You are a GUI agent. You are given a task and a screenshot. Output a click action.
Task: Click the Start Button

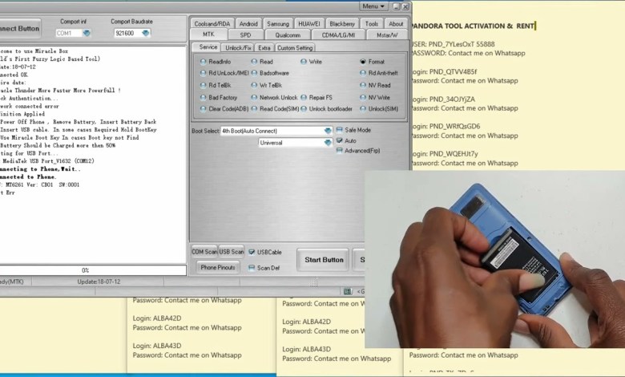pyautogui.click(x=323, y=260)
